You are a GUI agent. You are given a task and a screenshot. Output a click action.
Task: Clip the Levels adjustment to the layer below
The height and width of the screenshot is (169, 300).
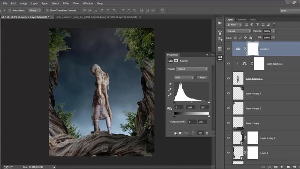point(179,133)
